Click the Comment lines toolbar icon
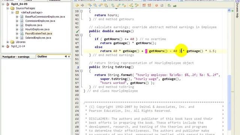240x135 pixels. pyautogui.click(x=144, y=6)
